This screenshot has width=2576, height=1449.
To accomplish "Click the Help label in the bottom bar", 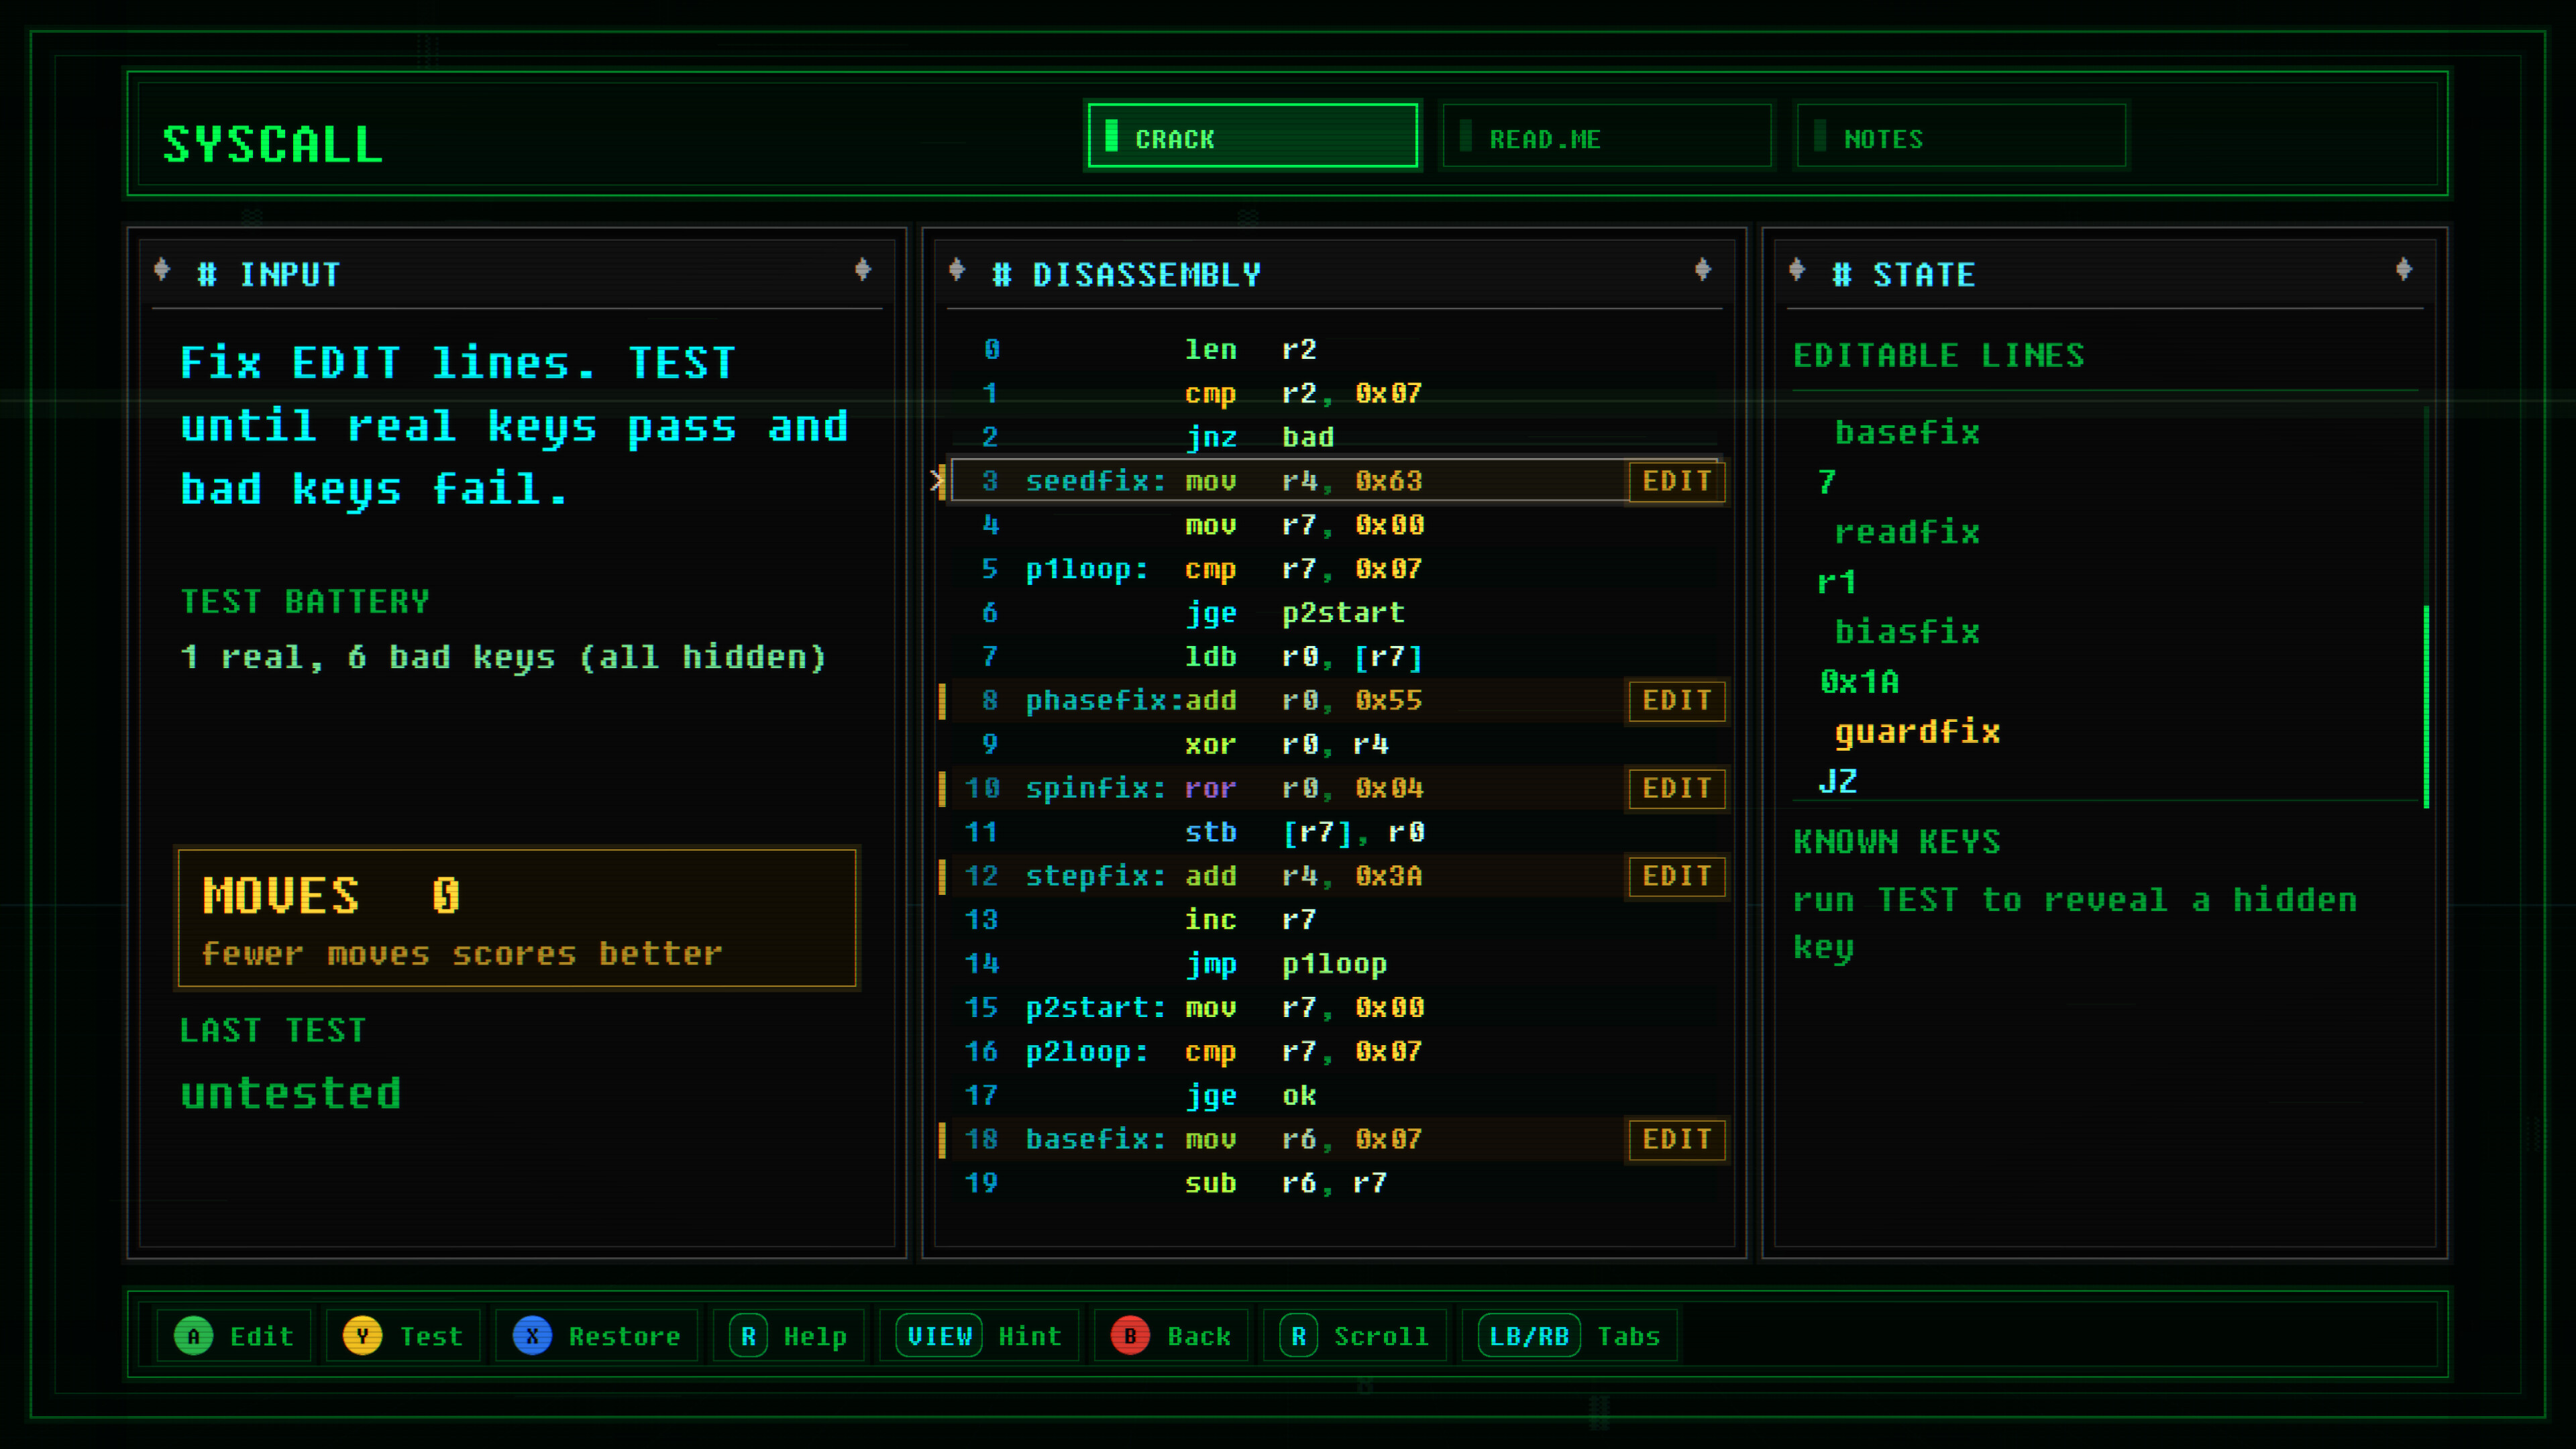I will click(815, 1337).
